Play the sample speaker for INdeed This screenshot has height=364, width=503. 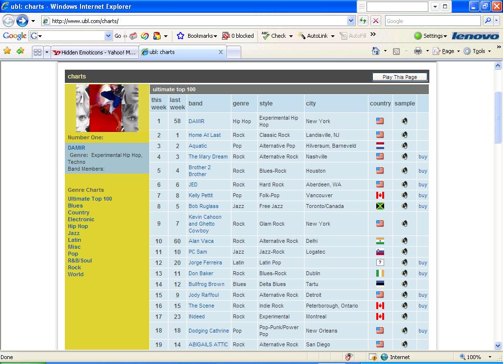[405, 316]
